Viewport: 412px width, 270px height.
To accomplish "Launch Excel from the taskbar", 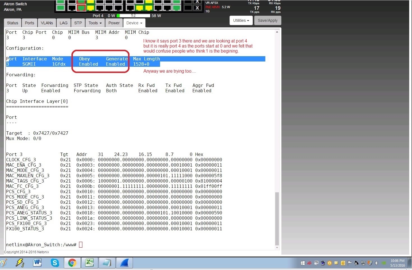I will pyautogui.click(x=89, y=263).
